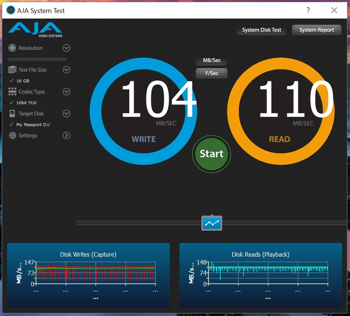Switch units to MB/Sec
This screenshot has height=316, width=350.
click(x=212, y=60)
